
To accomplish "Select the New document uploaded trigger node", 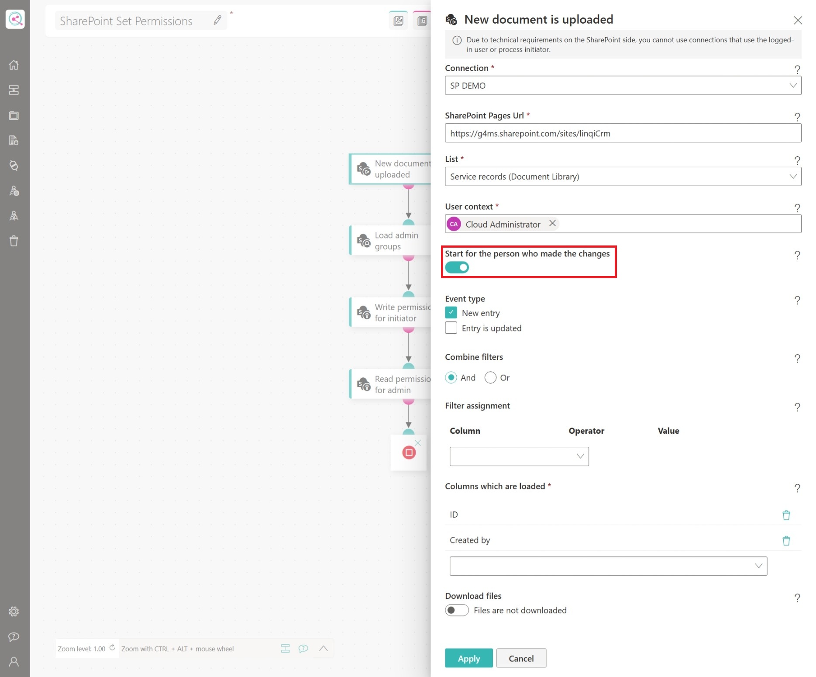I will [x=390, y=169].
